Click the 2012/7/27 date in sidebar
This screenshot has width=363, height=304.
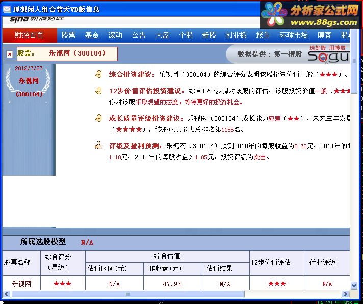29,68
